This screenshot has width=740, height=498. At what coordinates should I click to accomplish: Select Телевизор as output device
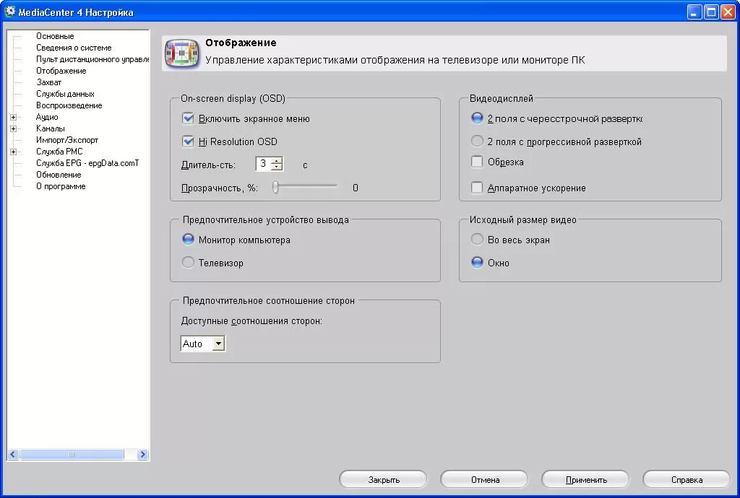tap(189, 263)
